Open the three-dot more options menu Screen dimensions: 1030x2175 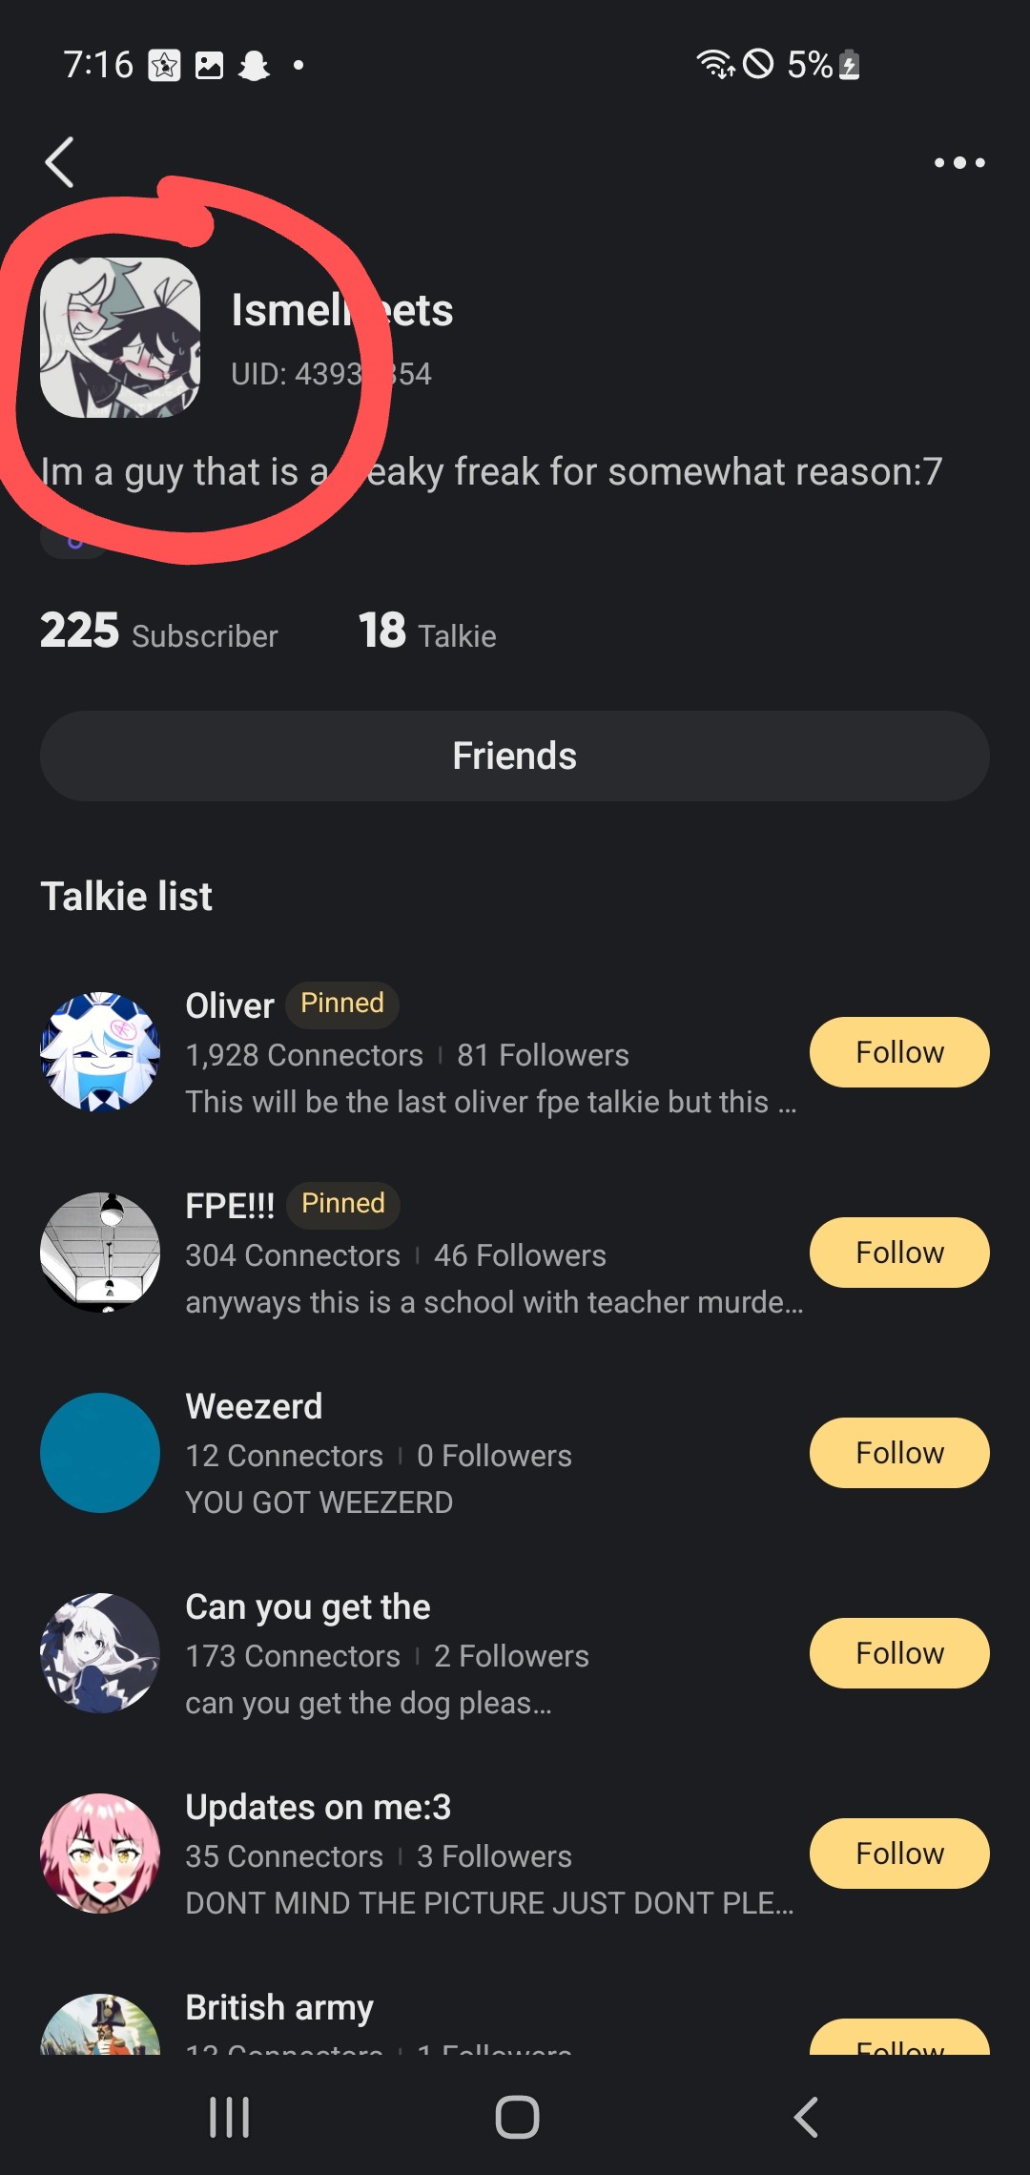(x=958, y=163)
